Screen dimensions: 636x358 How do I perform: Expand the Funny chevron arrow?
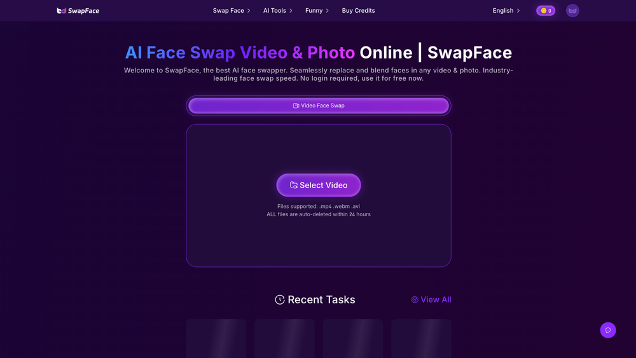(x=328, y=11)
